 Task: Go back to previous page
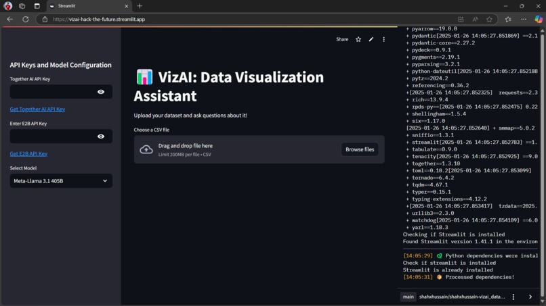[x=9, y=19]
